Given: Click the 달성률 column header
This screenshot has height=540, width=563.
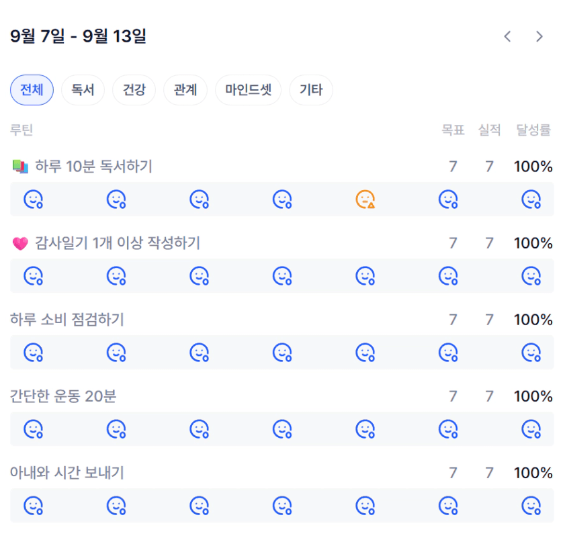Looking at the screenshot, I should tap(533, 130).
